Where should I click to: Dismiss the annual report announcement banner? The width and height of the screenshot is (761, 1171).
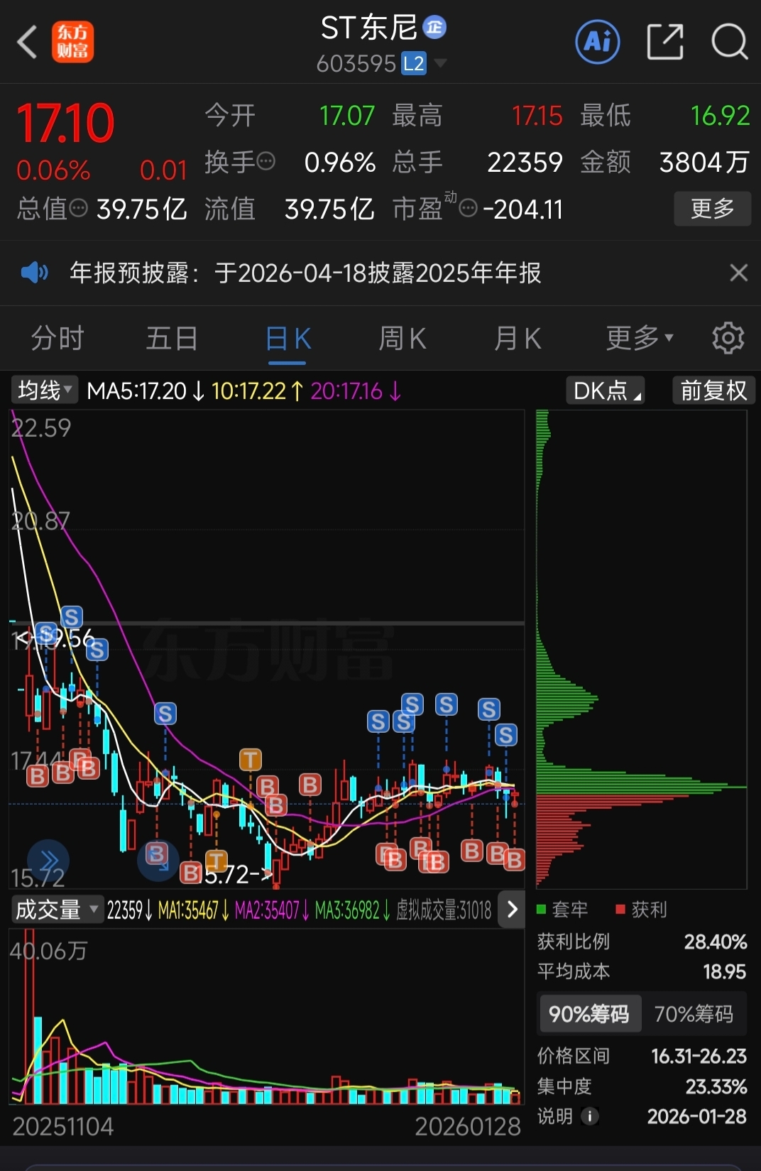pyautogui.click(x=738, y=273)
